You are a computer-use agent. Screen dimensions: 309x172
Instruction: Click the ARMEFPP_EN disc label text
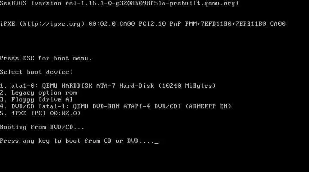coord(208,107)
